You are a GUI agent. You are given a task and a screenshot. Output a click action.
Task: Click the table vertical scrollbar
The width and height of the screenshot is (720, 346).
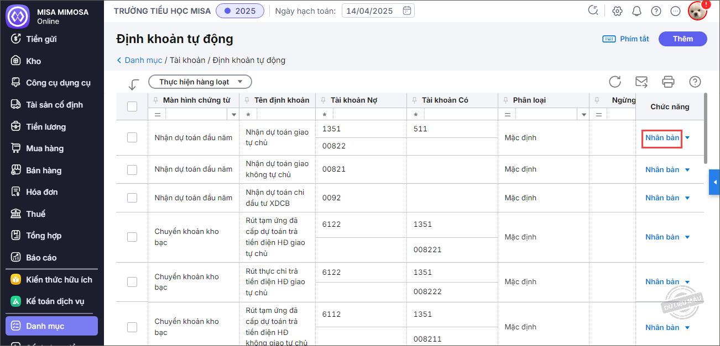tap(705, 128)
